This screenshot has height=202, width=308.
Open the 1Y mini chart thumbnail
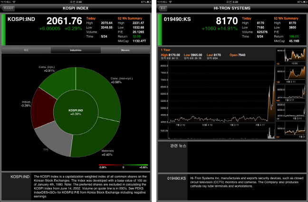[291, 111]
